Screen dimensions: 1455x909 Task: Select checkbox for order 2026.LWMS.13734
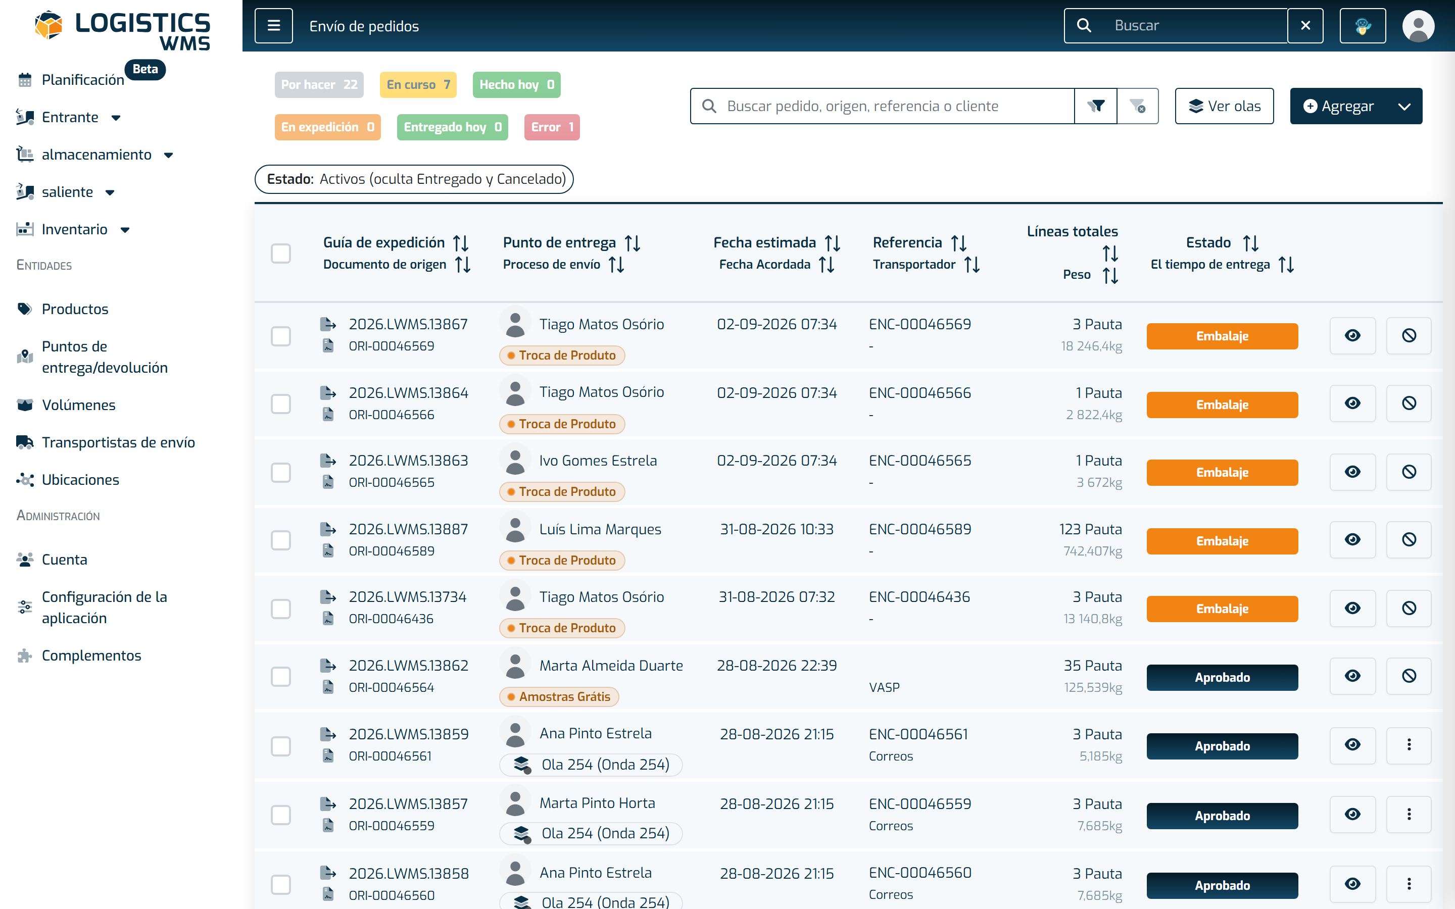coord(281,609)
